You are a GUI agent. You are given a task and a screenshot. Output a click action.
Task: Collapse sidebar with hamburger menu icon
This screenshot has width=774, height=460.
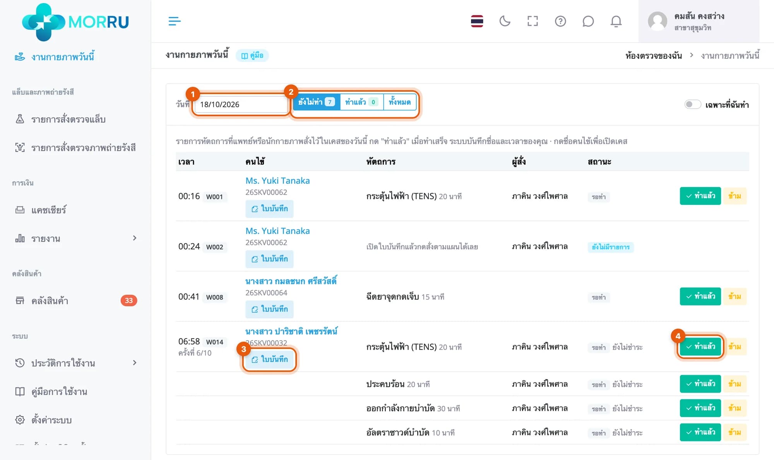[x=175, y=21]
